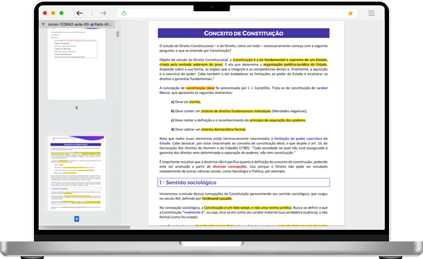This screenshot has width=423, height=259.
Task: Click the green lock icon in address bar
Action: (124, 13)
